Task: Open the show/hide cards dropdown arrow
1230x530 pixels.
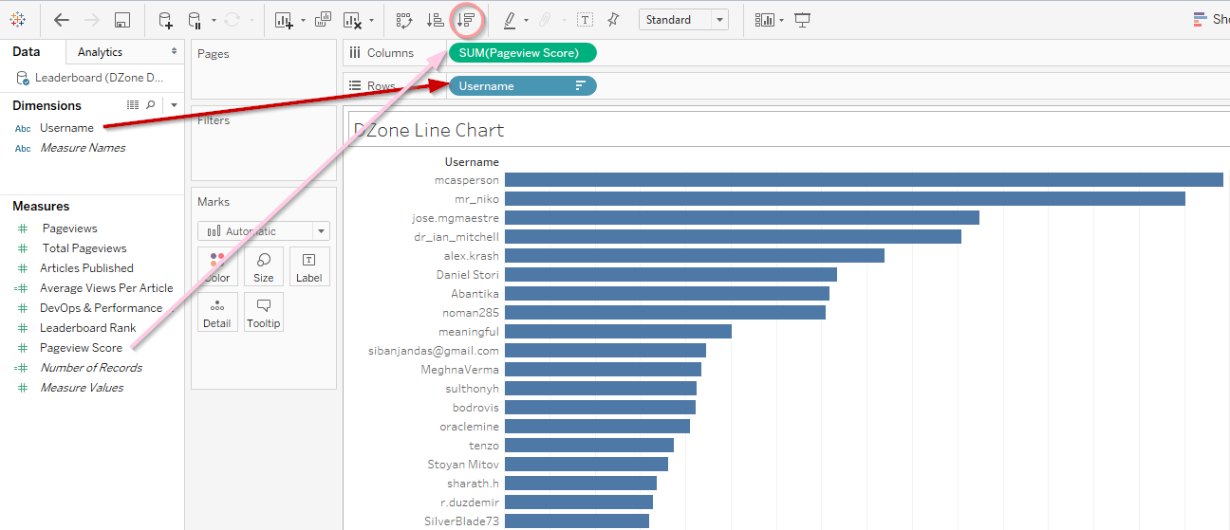Action: [781, 20]
